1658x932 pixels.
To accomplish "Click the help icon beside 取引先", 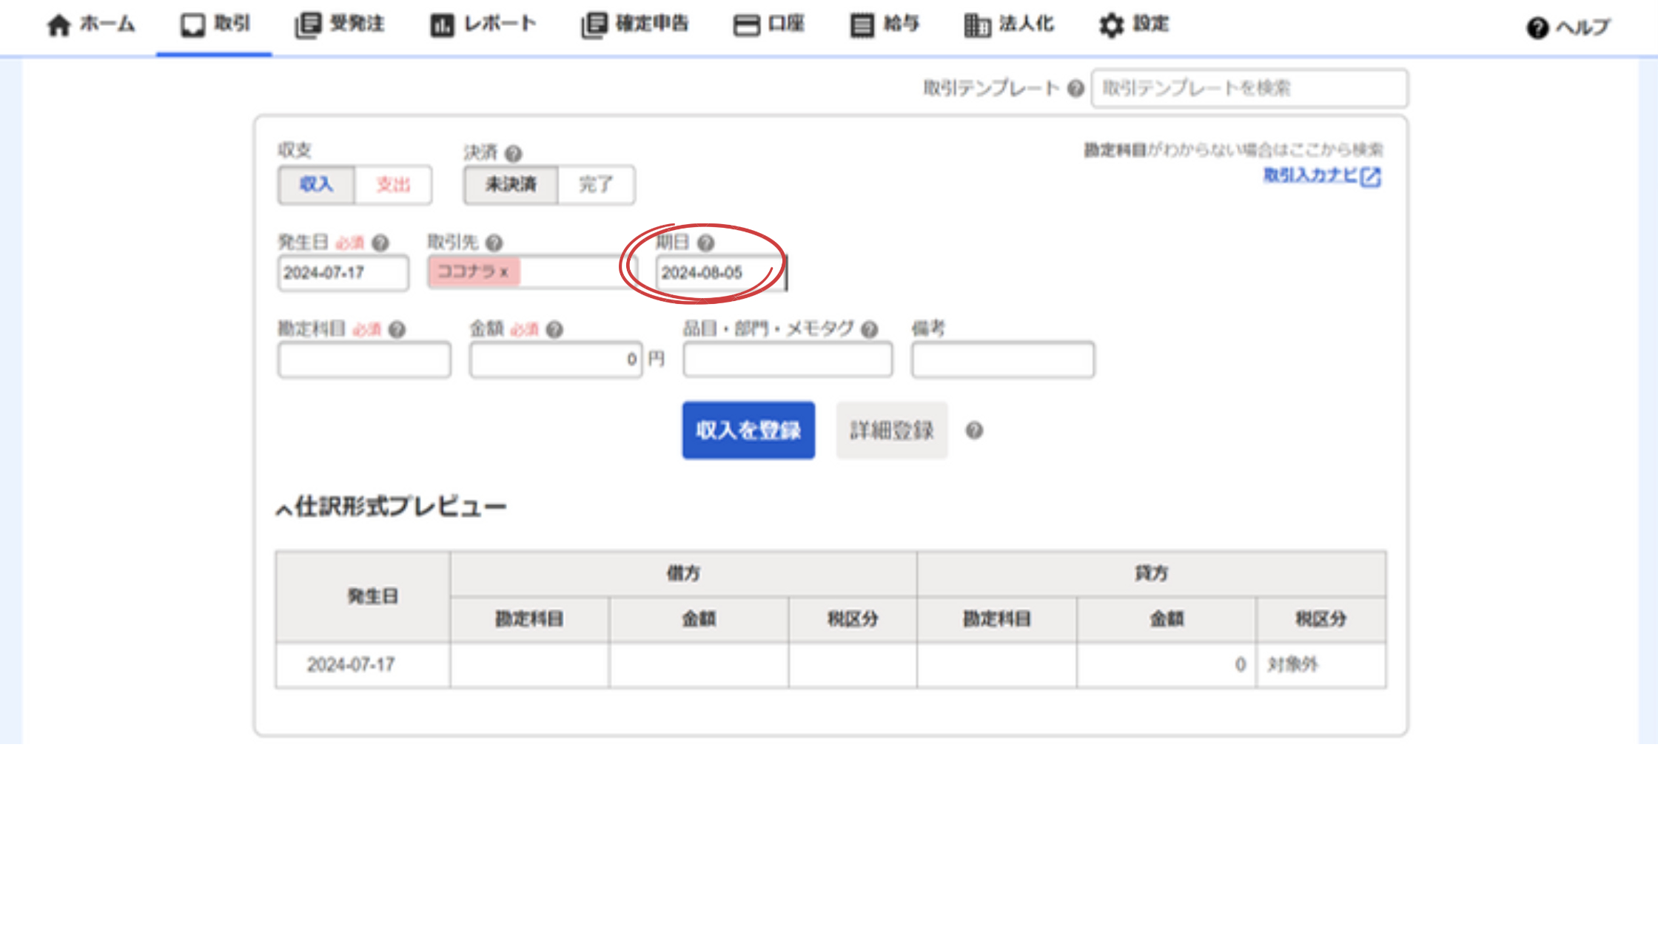I will 494,243.
